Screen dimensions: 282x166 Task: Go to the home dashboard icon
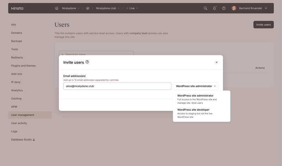point(56,8)
